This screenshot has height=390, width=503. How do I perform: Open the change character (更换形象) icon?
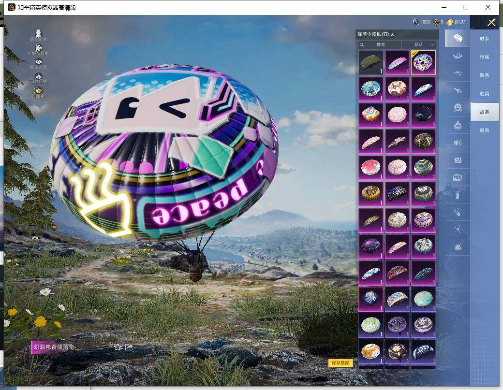[38, 33]
